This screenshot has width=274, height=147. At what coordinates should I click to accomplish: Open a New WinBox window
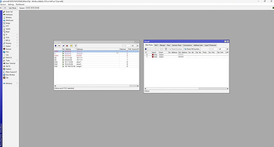tap(10, 75)
